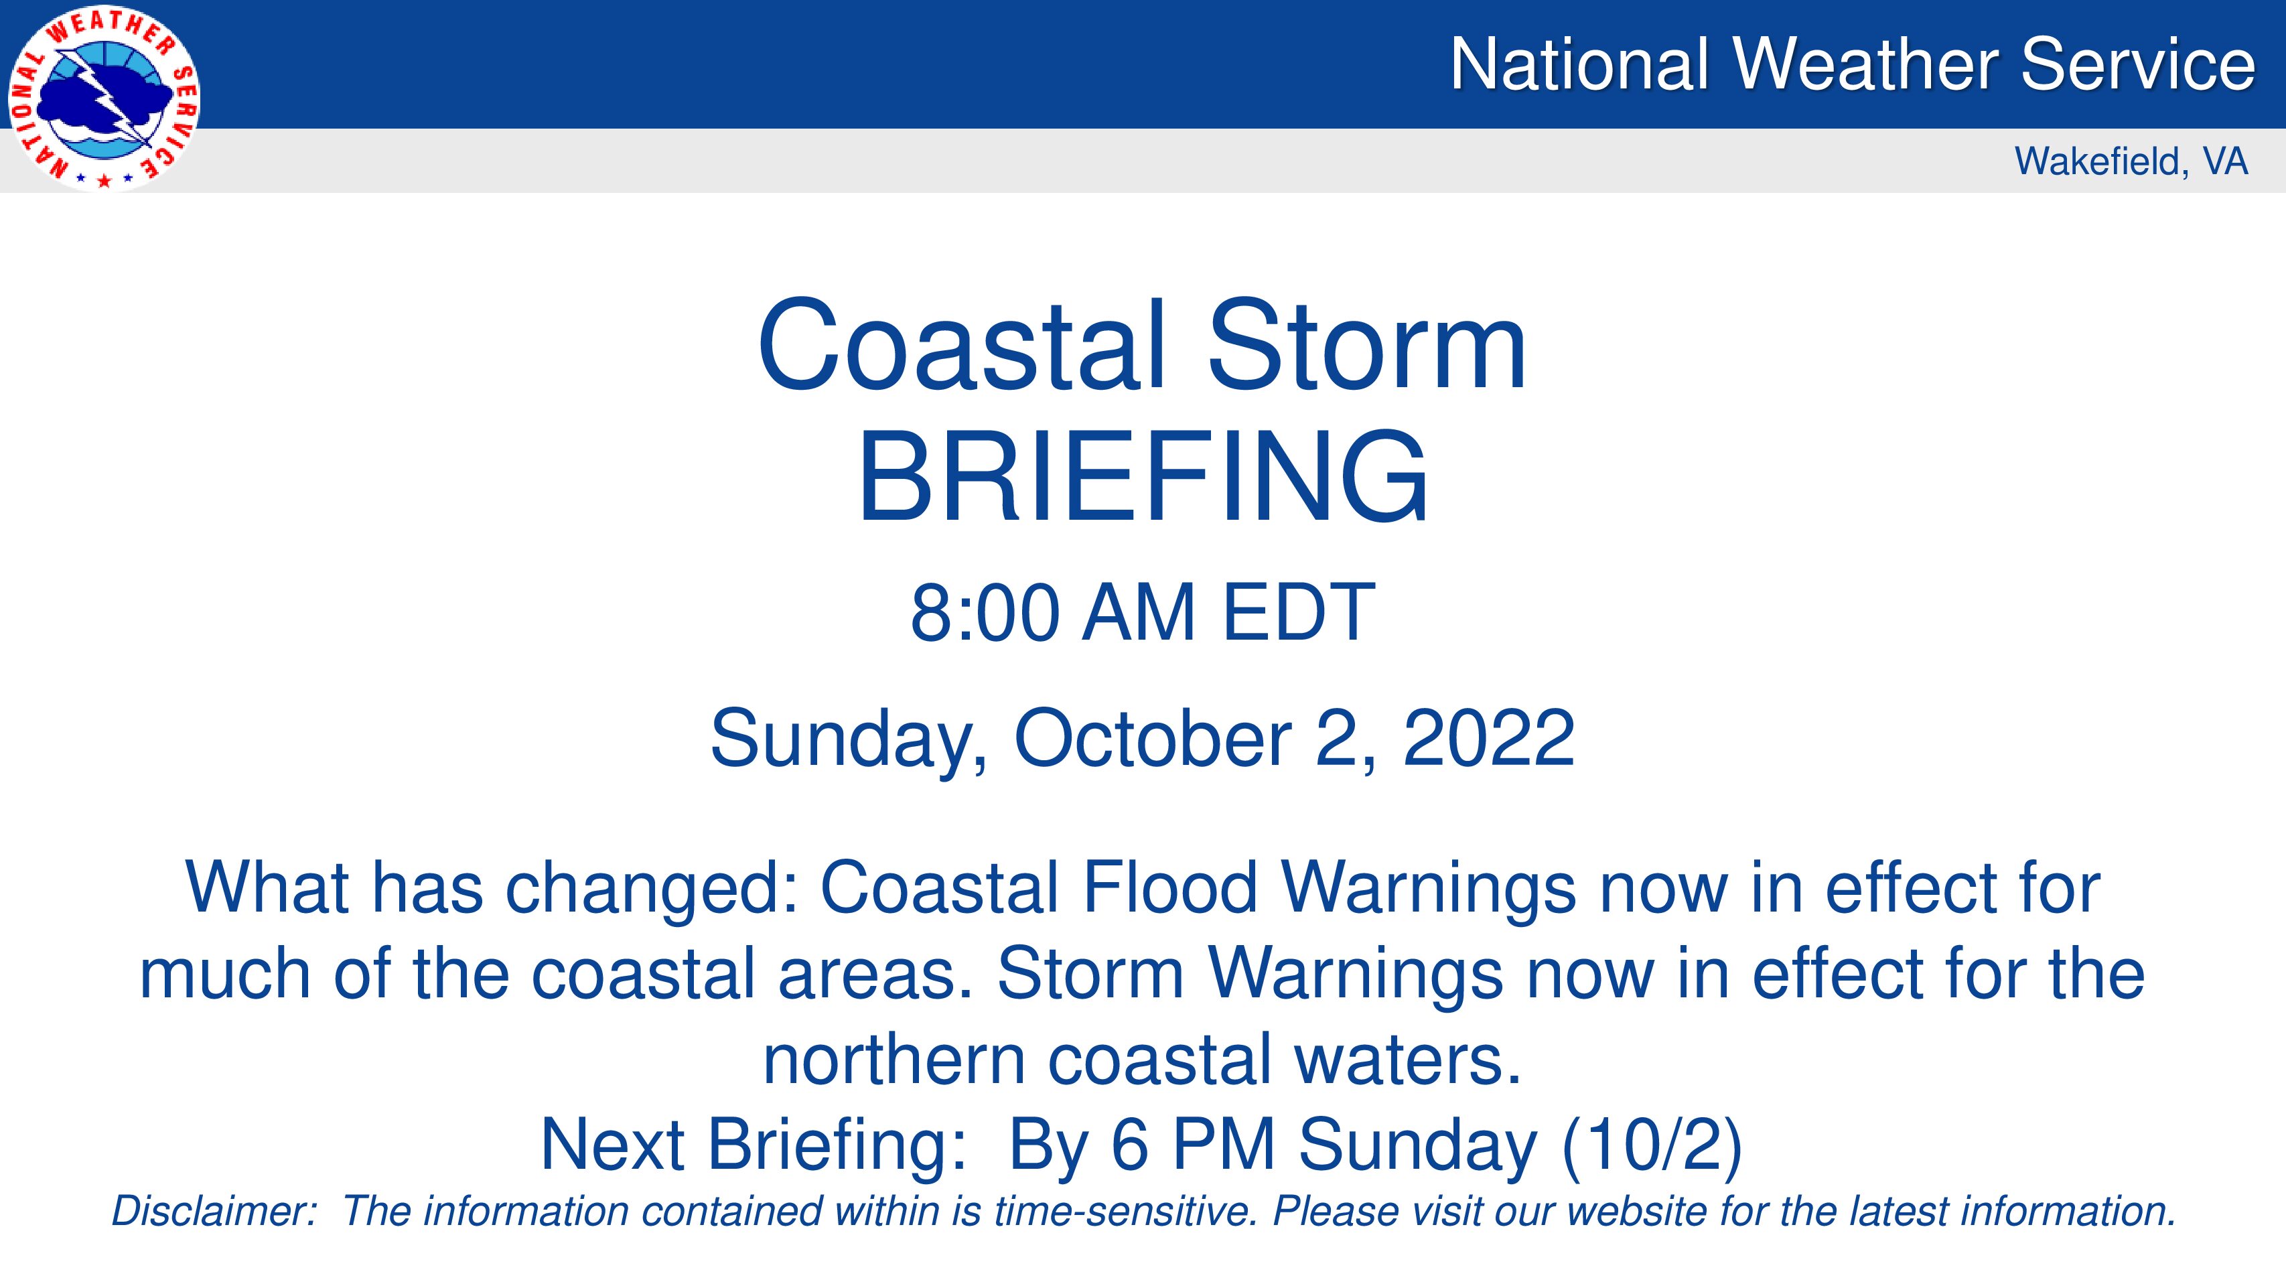The width and height of the screenshot is (2286, 1286).
Task: Click the red star at the logo's bottom
Action: point(104,181)
